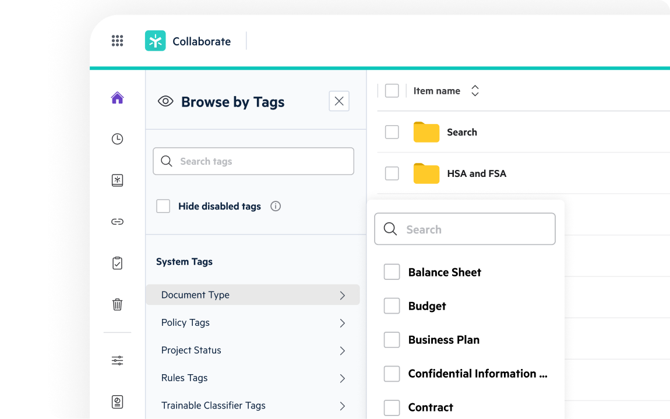Open the app launcher grid icon

118,41
